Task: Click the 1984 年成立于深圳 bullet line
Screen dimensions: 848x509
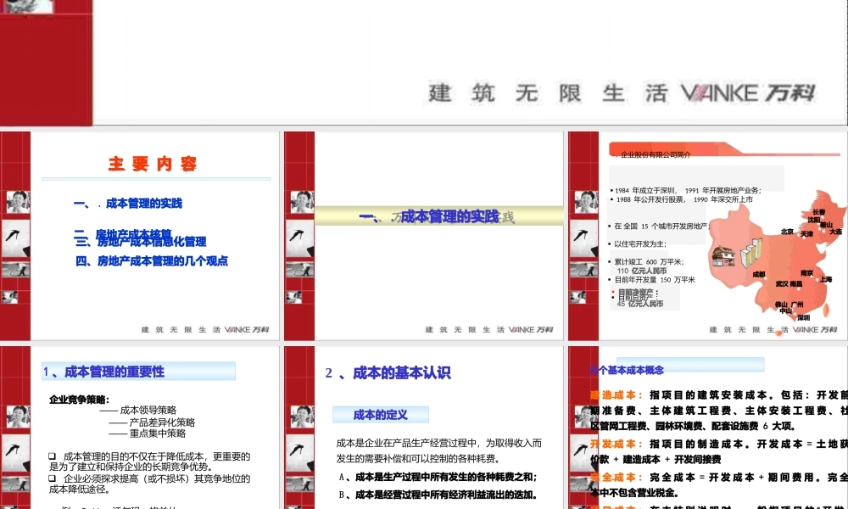Action: 688,190
